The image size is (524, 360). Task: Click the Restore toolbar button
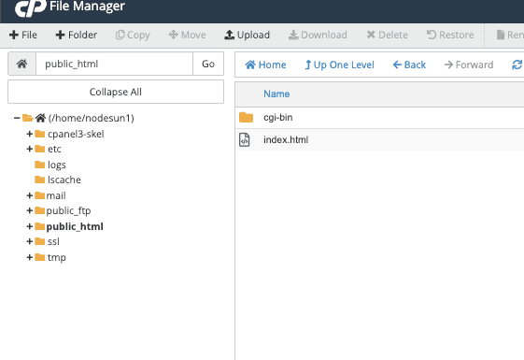click(x=450, y=35)
